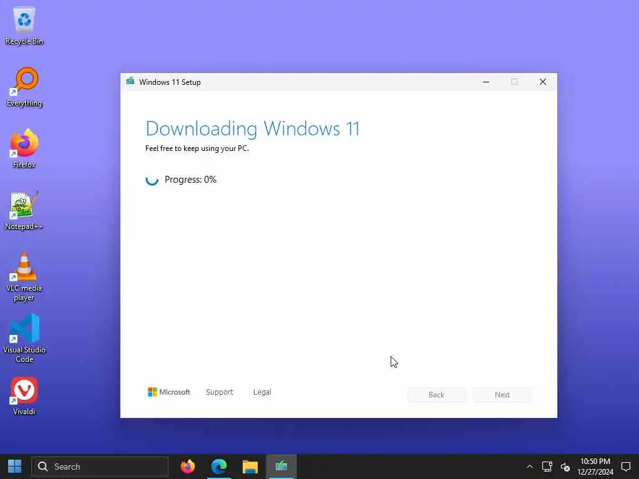
Task: Click the "Progress: 0%" text
Action: [x=190, y=180]
